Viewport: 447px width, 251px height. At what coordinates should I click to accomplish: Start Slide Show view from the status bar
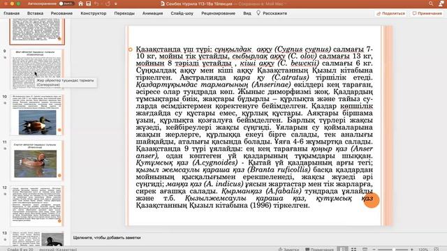[365, 250]
